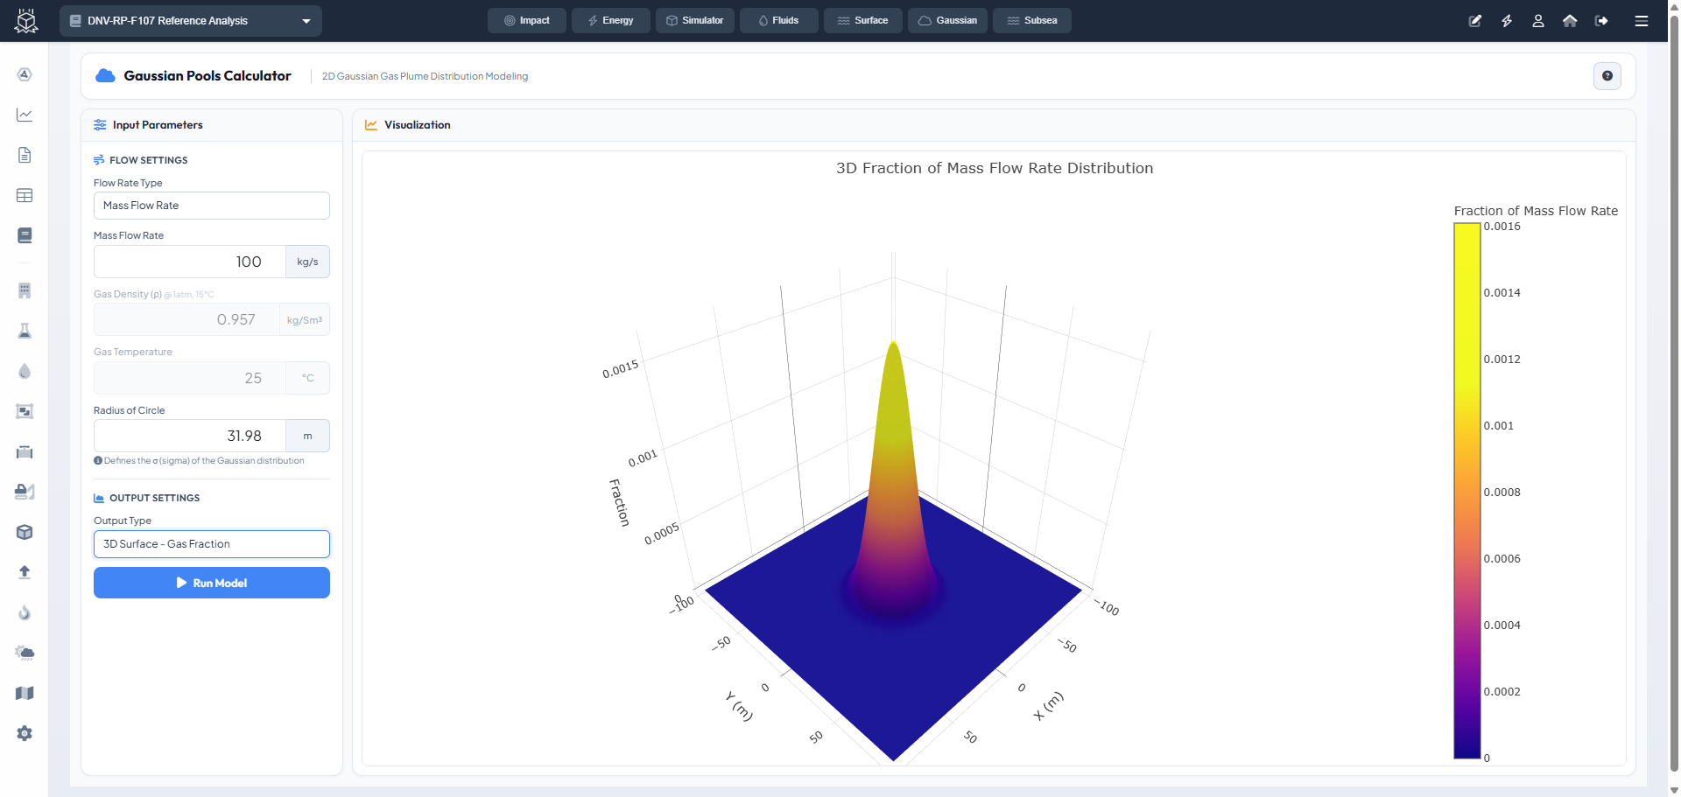Open the weather cloud tool in sidebar
This screenshot has height=797, width=1681.
tap(24, 653)
